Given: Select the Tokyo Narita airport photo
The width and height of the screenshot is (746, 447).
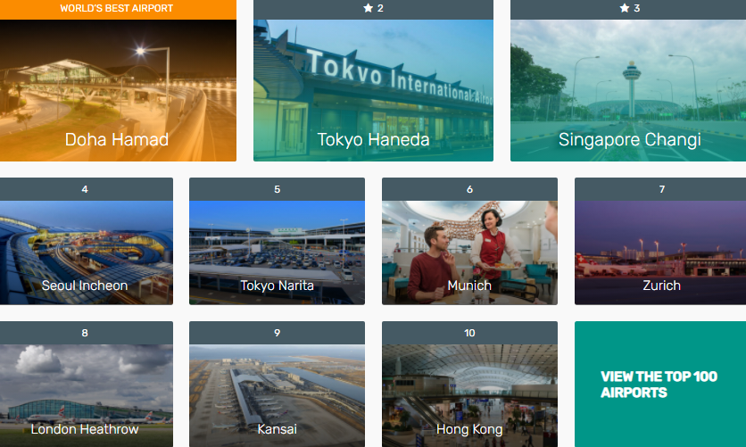Looking at the screenshot, I should click(x=277, y=252).
